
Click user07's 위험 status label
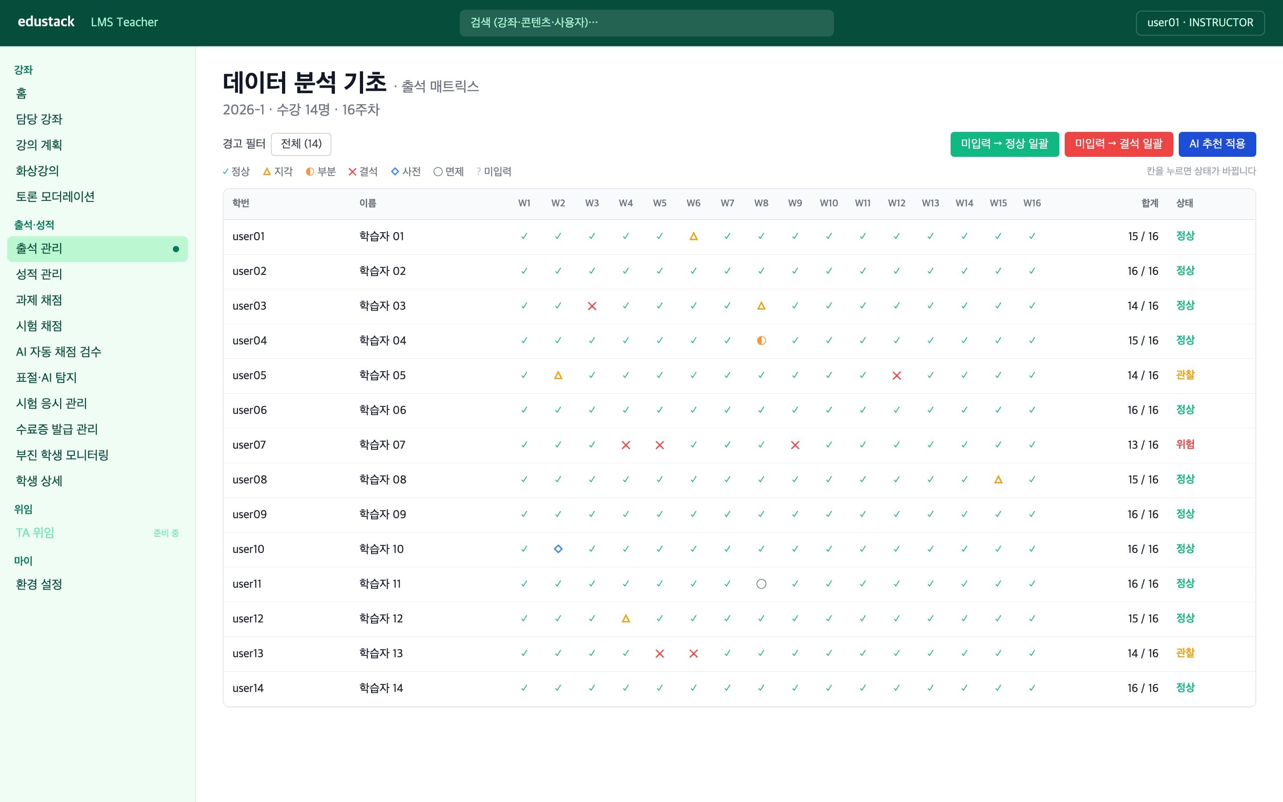click(x=1185, y=445)
